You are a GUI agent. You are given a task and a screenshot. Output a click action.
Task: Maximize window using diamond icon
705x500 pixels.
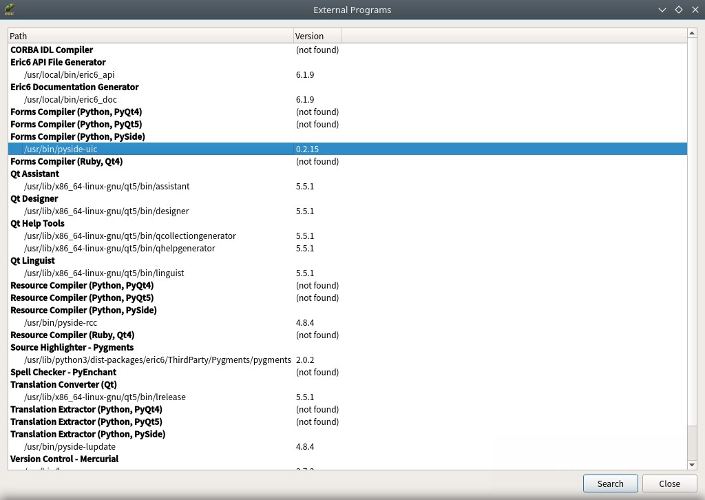(x=678, y=10)
